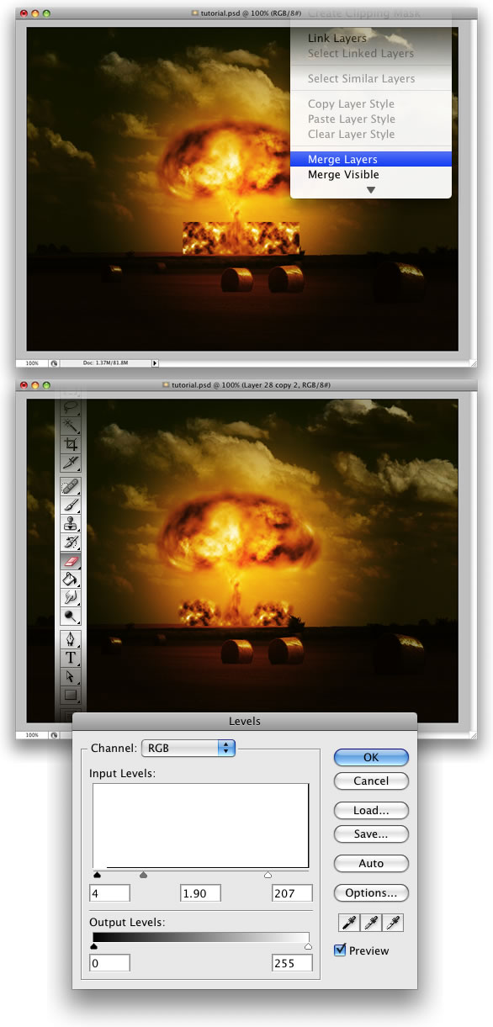Click status bar icon beside zoom in top window
Image resolution: width=493 pixels, height=1027 pixels.
[54, 363]
